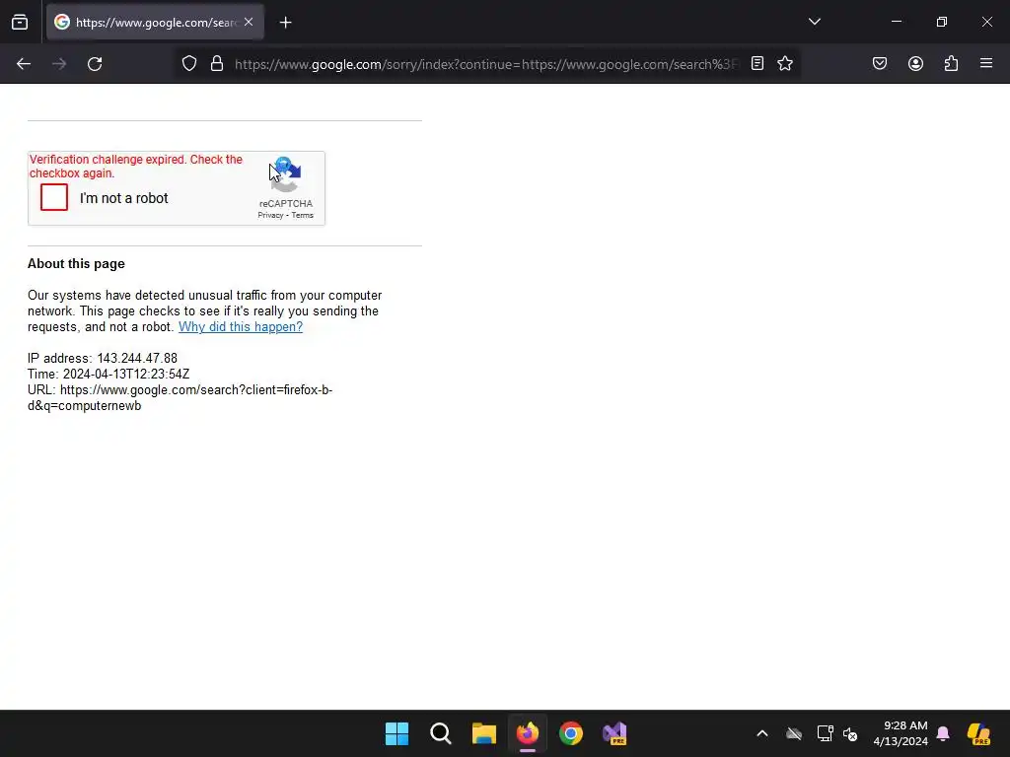Click the muted volume tray icon
This screenshot has width=1010, height=757.
tap(850, 733)
